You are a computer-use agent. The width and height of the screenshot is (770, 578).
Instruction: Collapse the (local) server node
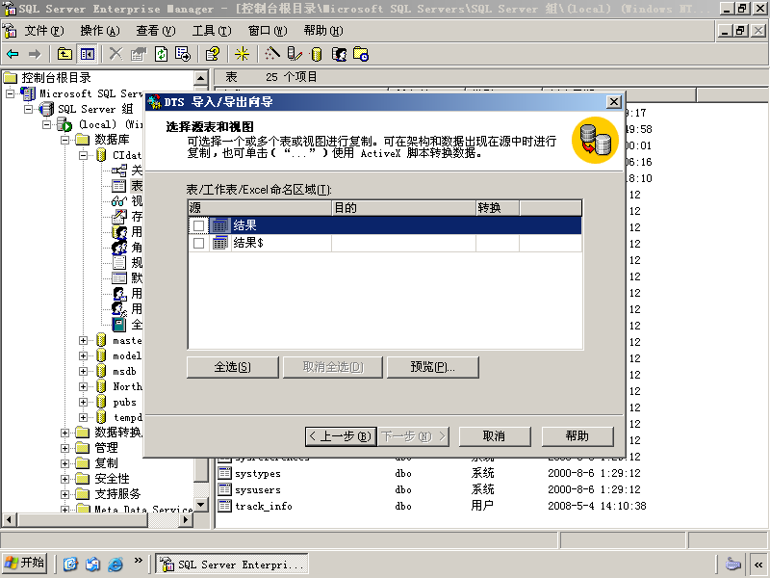pyautogui.click(x=46, y=124)
